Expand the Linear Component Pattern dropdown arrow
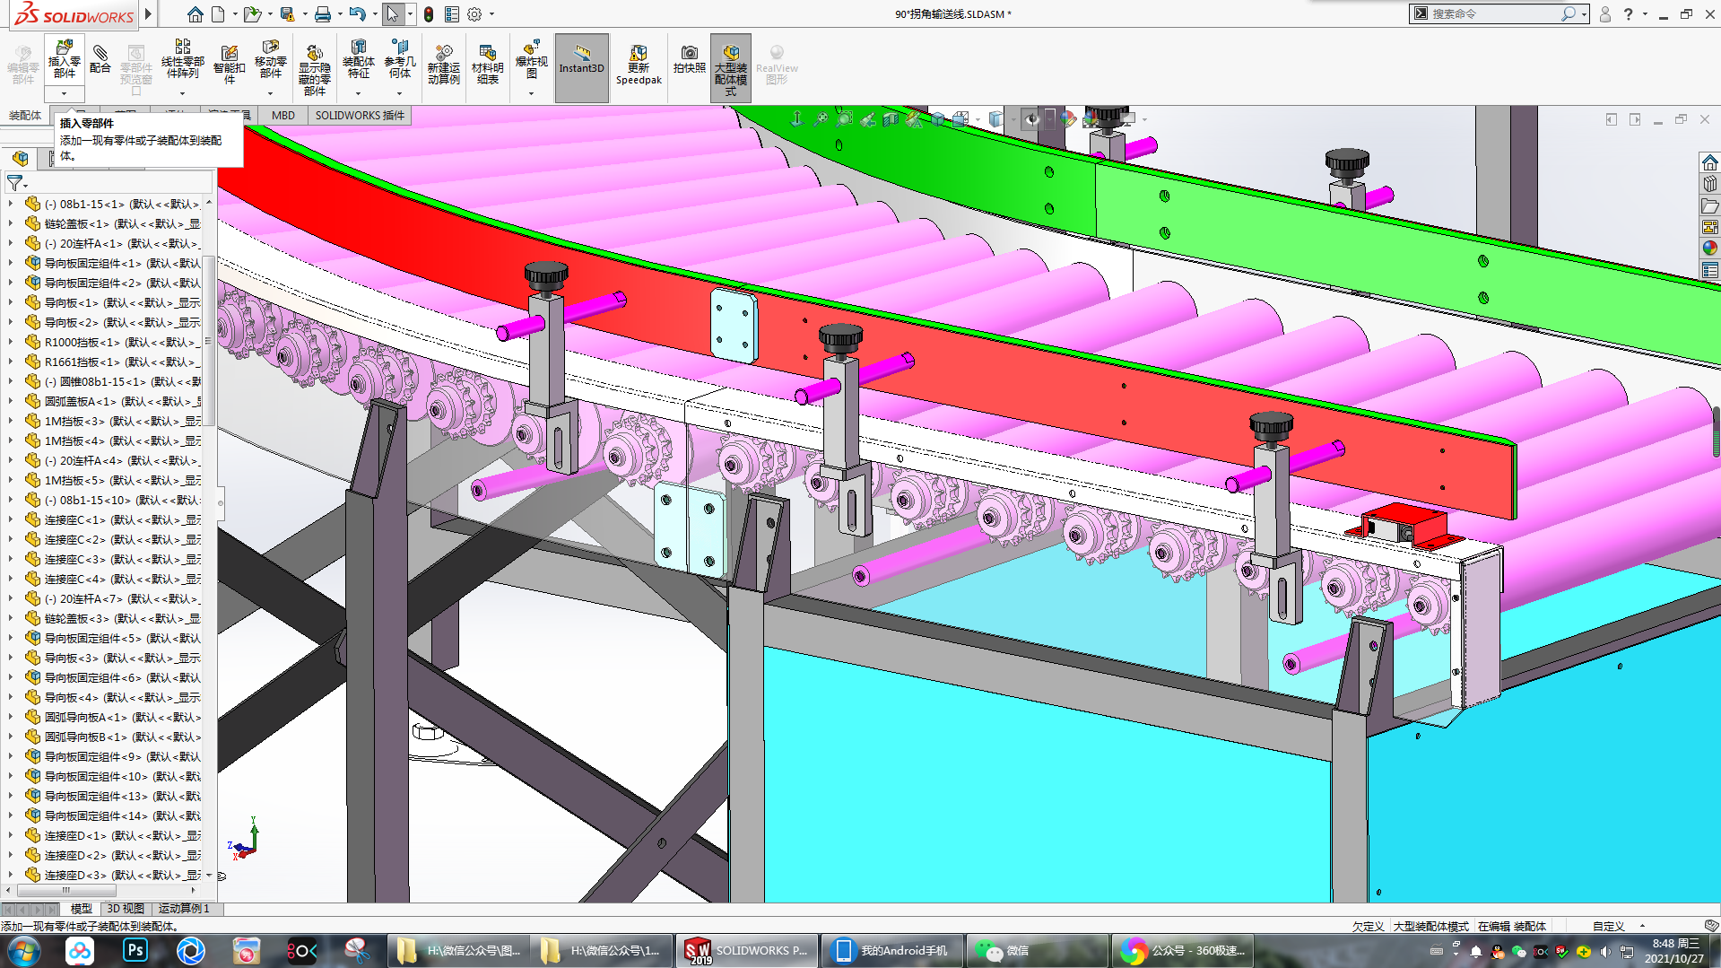Viewport: 1721px width, 968px height. click(182, 93)
